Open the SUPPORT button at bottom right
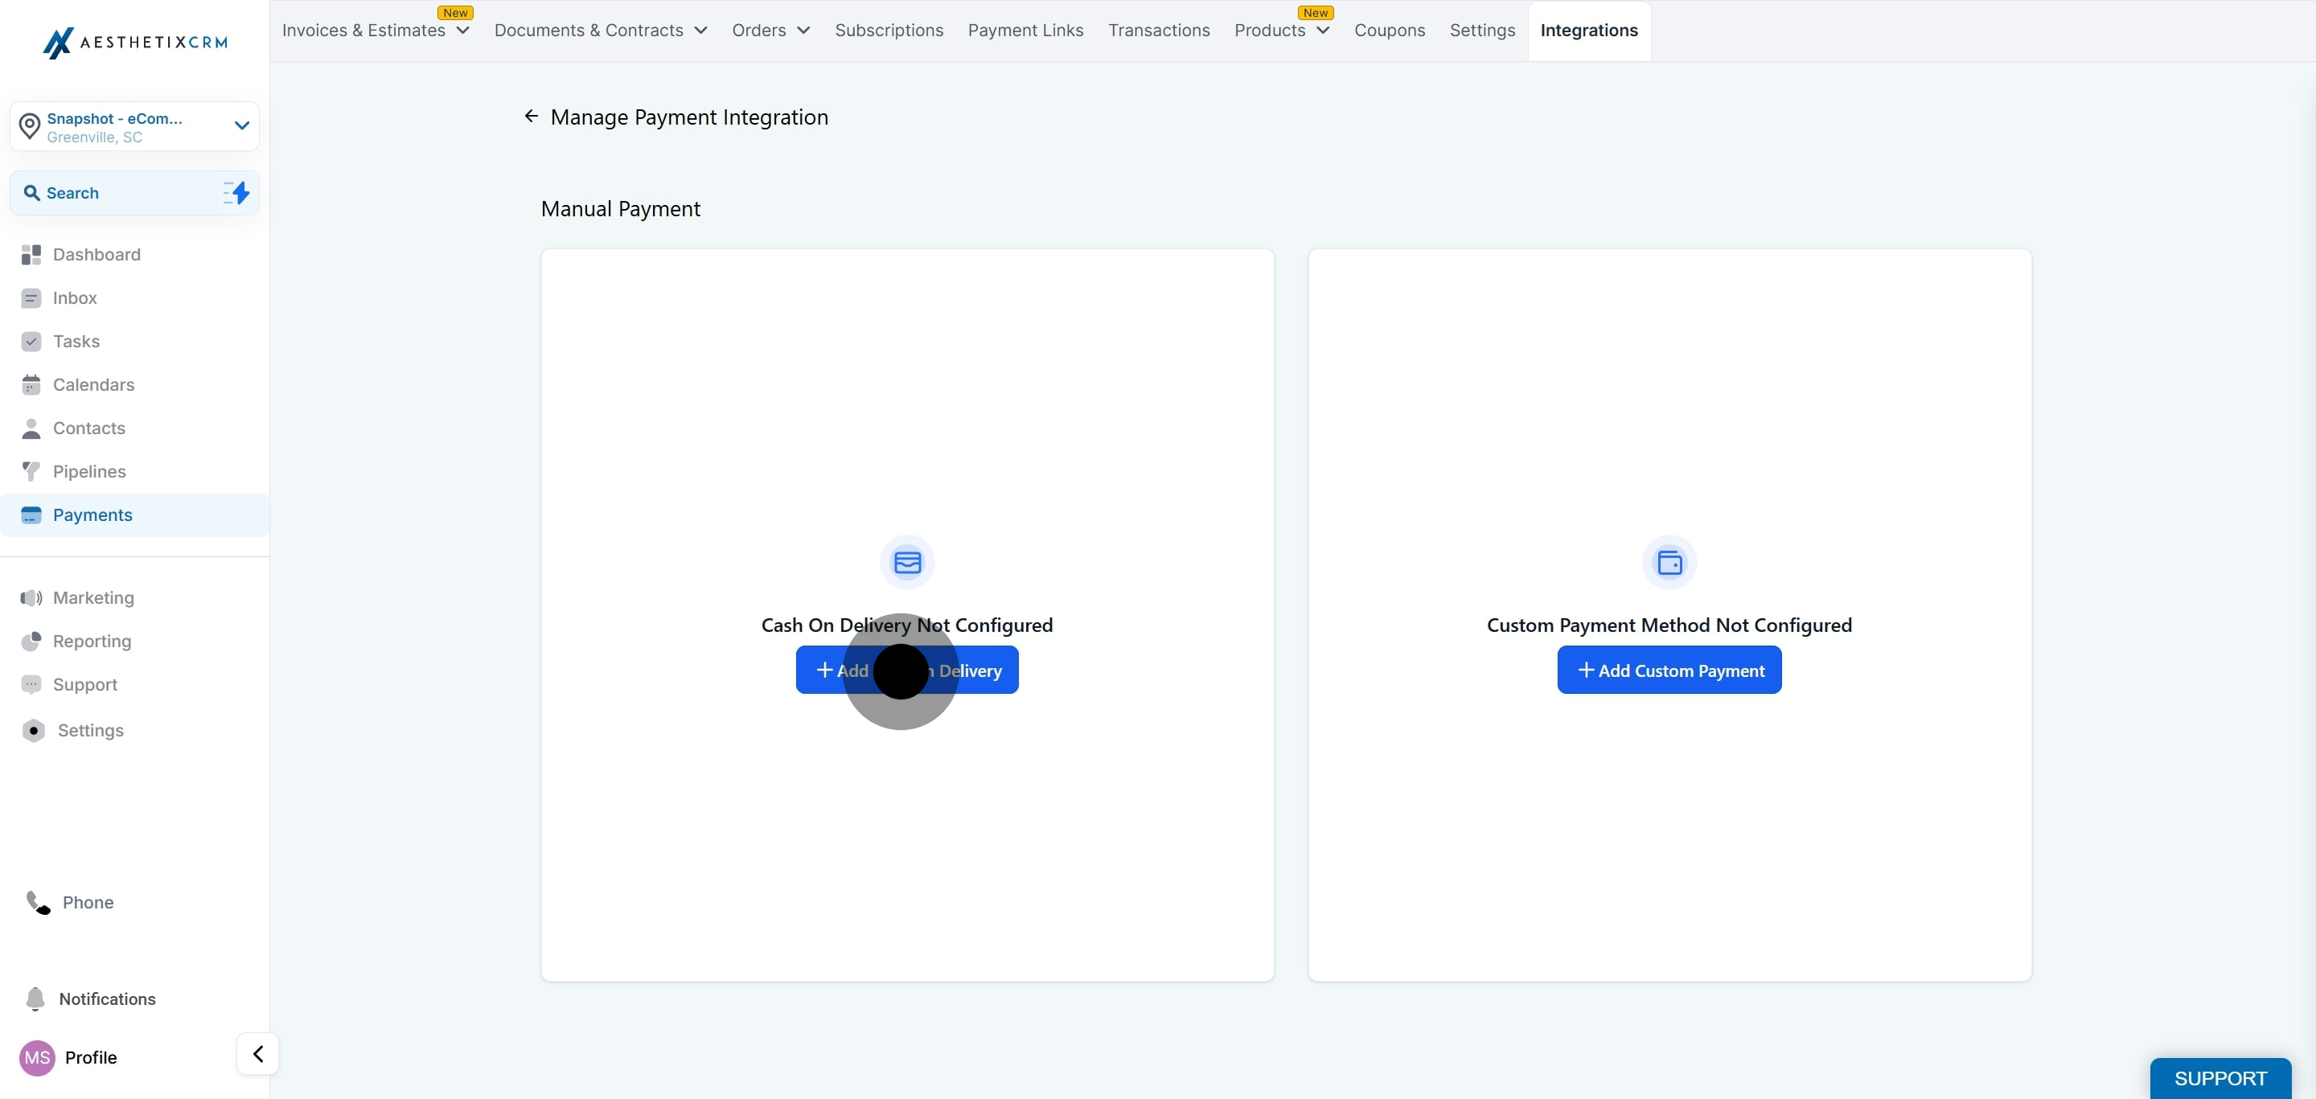Image resolution: width=2316 pixels, height=1099 pixels. (2219, 1077)
